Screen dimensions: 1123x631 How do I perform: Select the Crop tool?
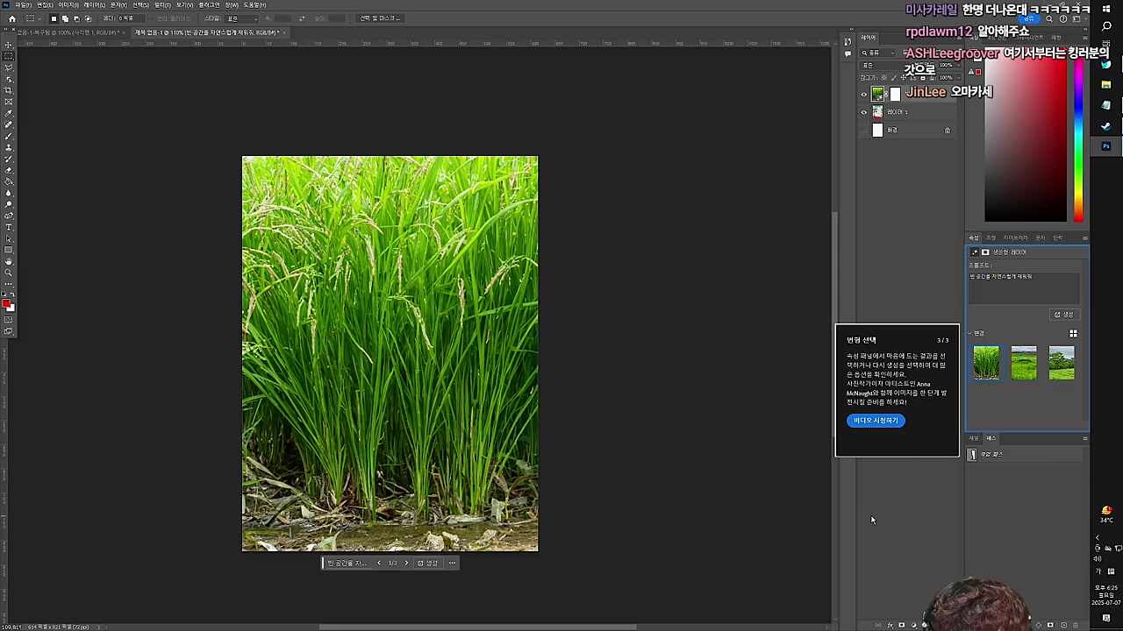click(x=9, y=90)
